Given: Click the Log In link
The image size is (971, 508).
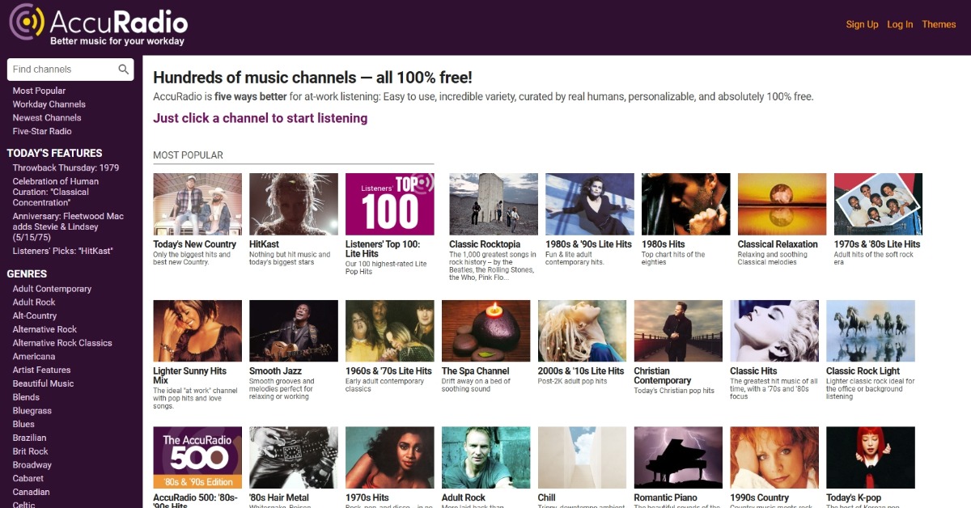Looking at the screenshot, I should [900, 24].
